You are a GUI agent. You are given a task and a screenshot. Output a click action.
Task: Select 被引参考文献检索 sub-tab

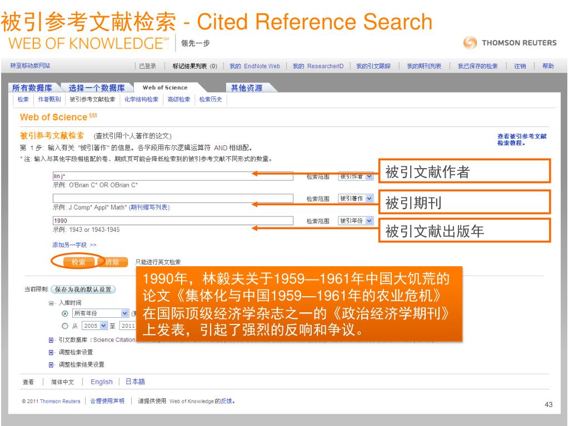[92, 99]
